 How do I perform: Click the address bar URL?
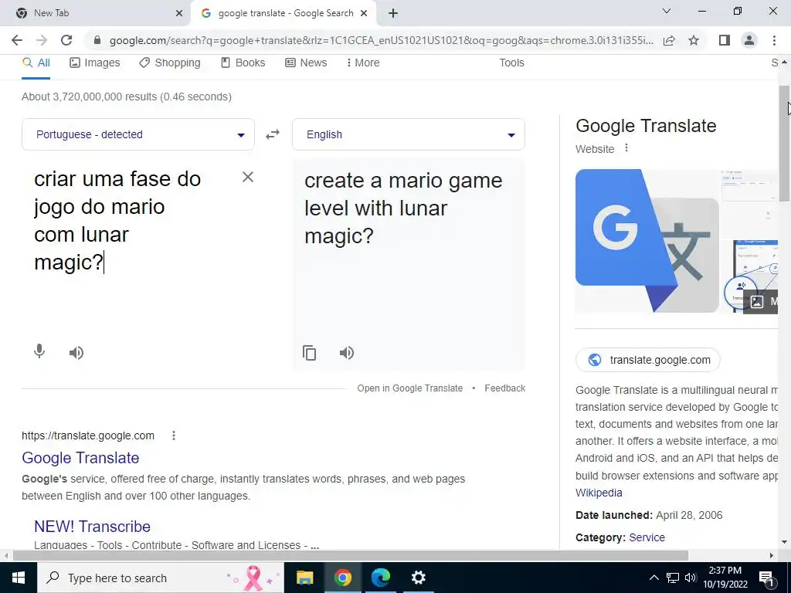click(x=381, y=40)
